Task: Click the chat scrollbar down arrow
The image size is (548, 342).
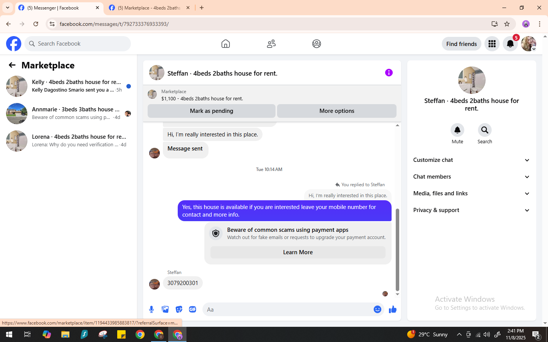Action: click(397, 294)
